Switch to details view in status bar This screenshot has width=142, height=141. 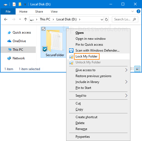[132, 69]
